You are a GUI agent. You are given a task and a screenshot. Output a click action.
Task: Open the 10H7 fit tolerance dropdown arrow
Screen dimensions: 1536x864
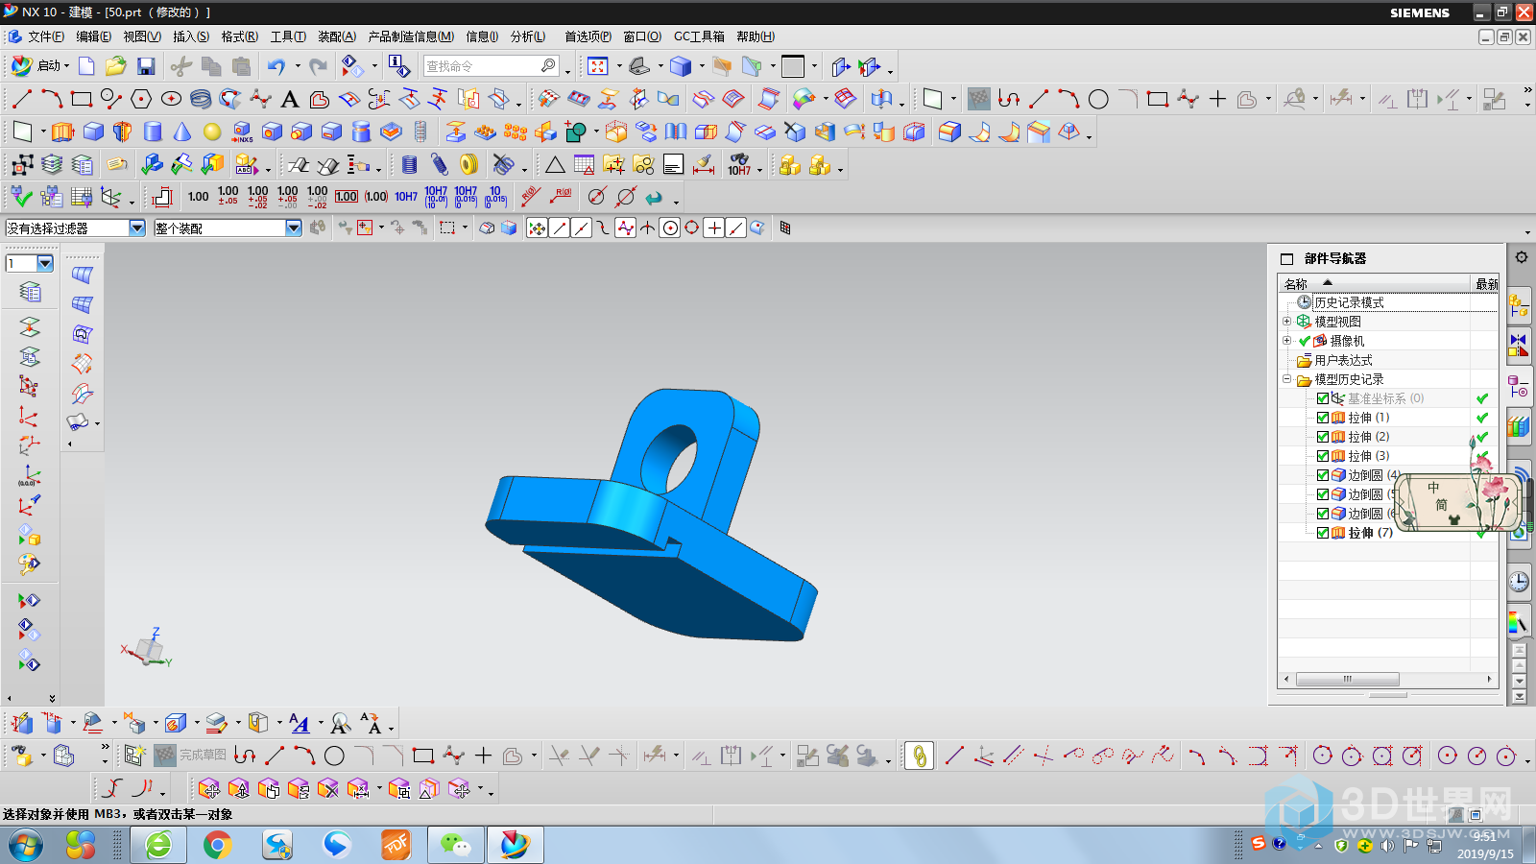[x=759, y=169]
